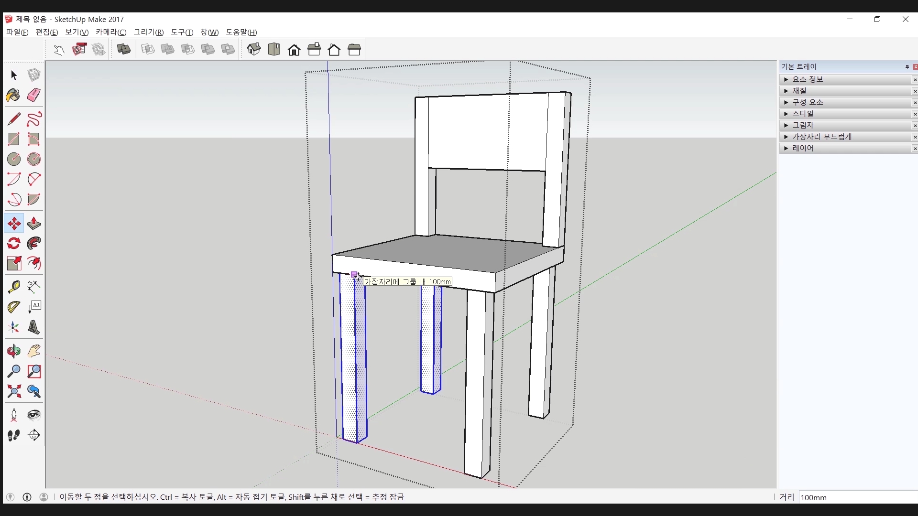The image size is (918, 516).
Task: Close the 그림자 panel with its x
Action: (x=915, y=125)
